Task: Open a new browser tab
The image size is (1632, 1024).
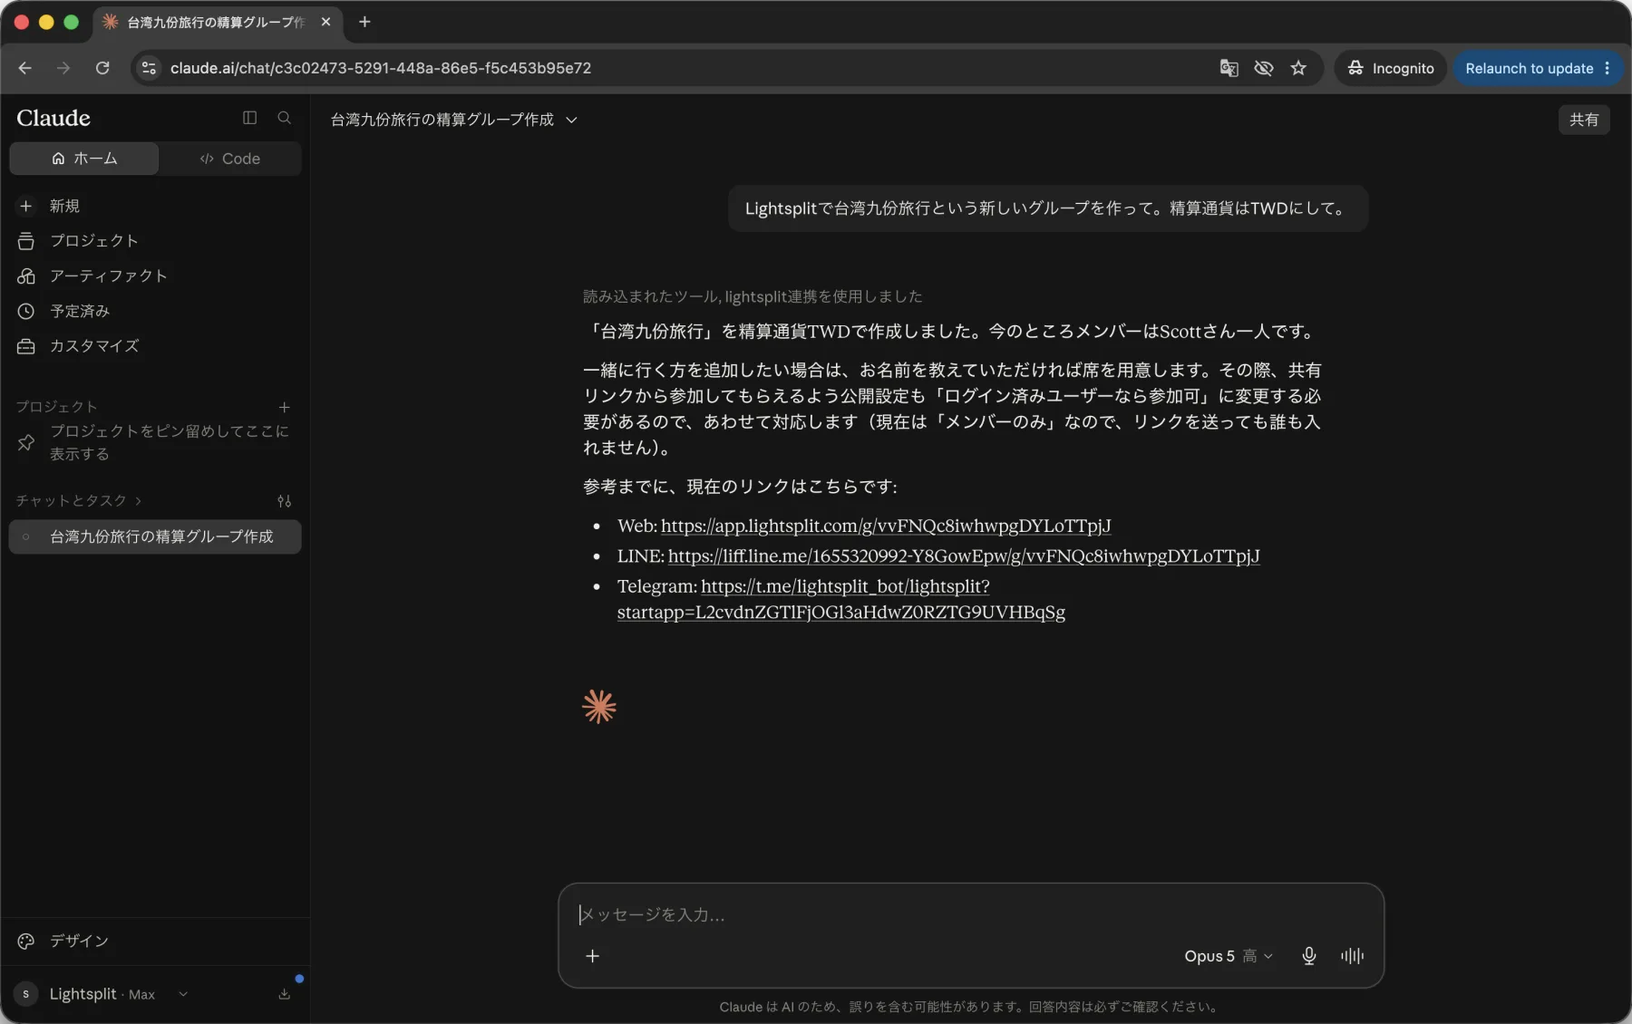Action: (x=364, y=22)
